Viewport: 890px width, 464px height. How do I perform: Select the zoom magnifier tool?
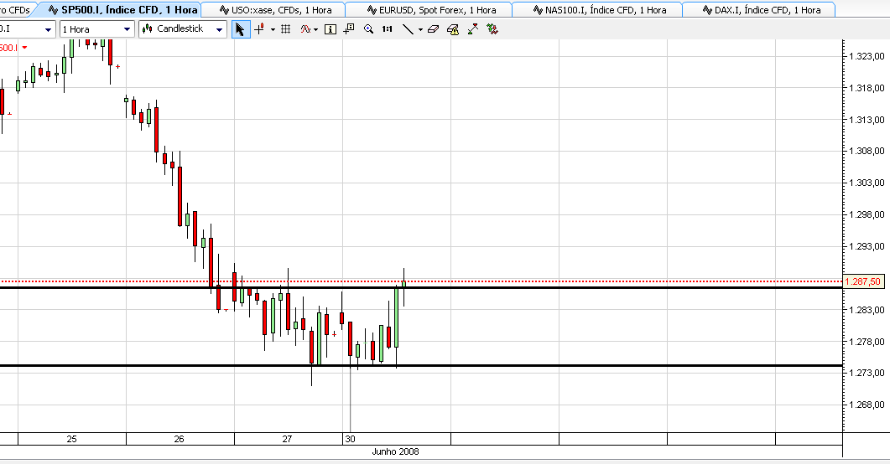pos(368,28)
